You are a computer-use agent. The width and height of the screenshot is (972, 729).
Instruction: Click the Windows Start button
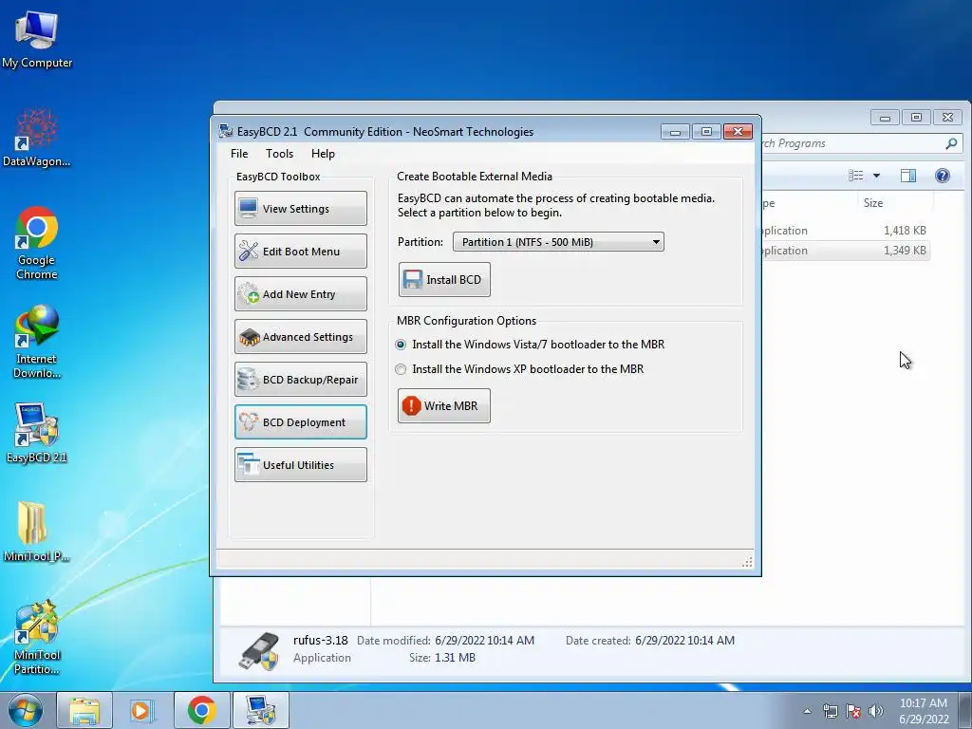(25, 710)
